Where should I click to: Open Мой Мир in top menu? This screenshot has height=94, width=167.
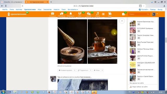pyautogui.click(x=19, y=9)
